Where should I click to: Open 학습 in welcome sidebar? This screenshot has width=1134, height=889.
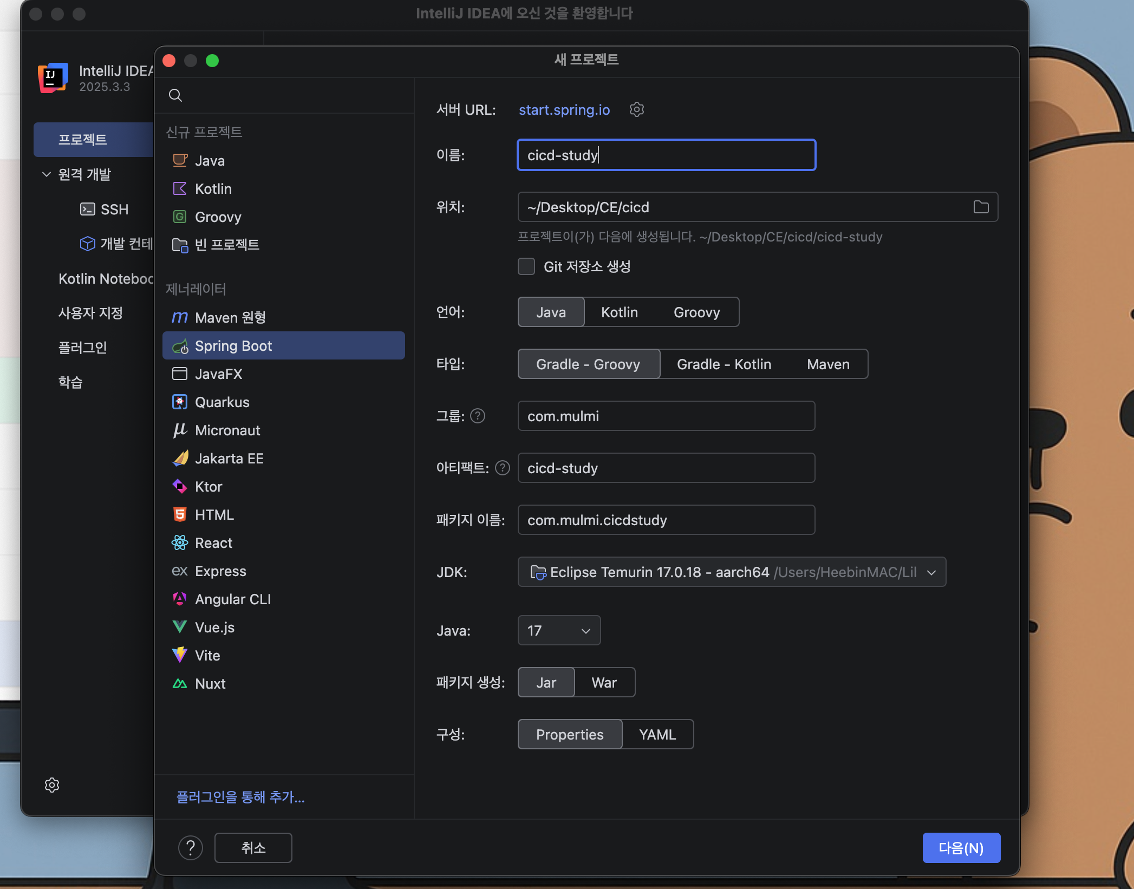click(70, 382)
